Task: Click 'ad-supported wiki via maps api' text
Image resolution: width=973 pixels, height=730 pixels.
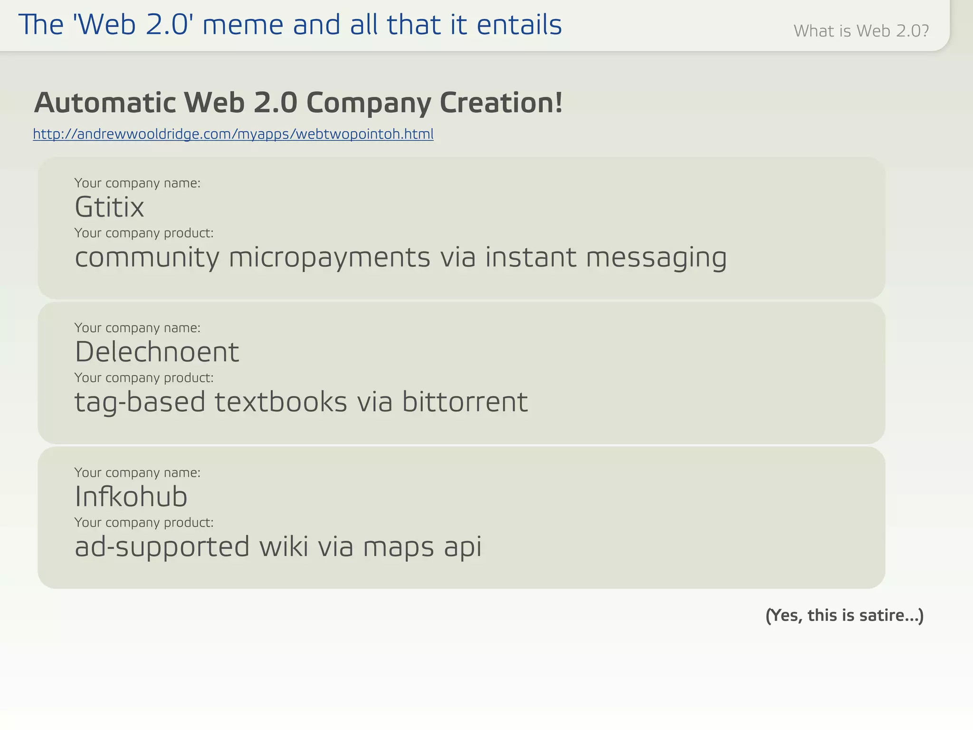Action: [x=278, y=547]
